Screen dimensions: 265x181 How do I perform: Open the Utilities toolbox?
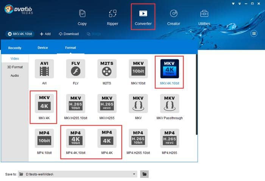pos(204,17)
